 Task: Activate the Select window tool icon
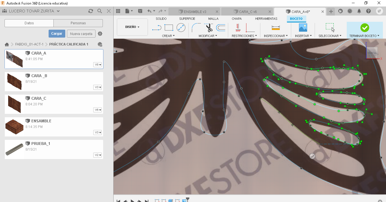(x=330, y=27)
